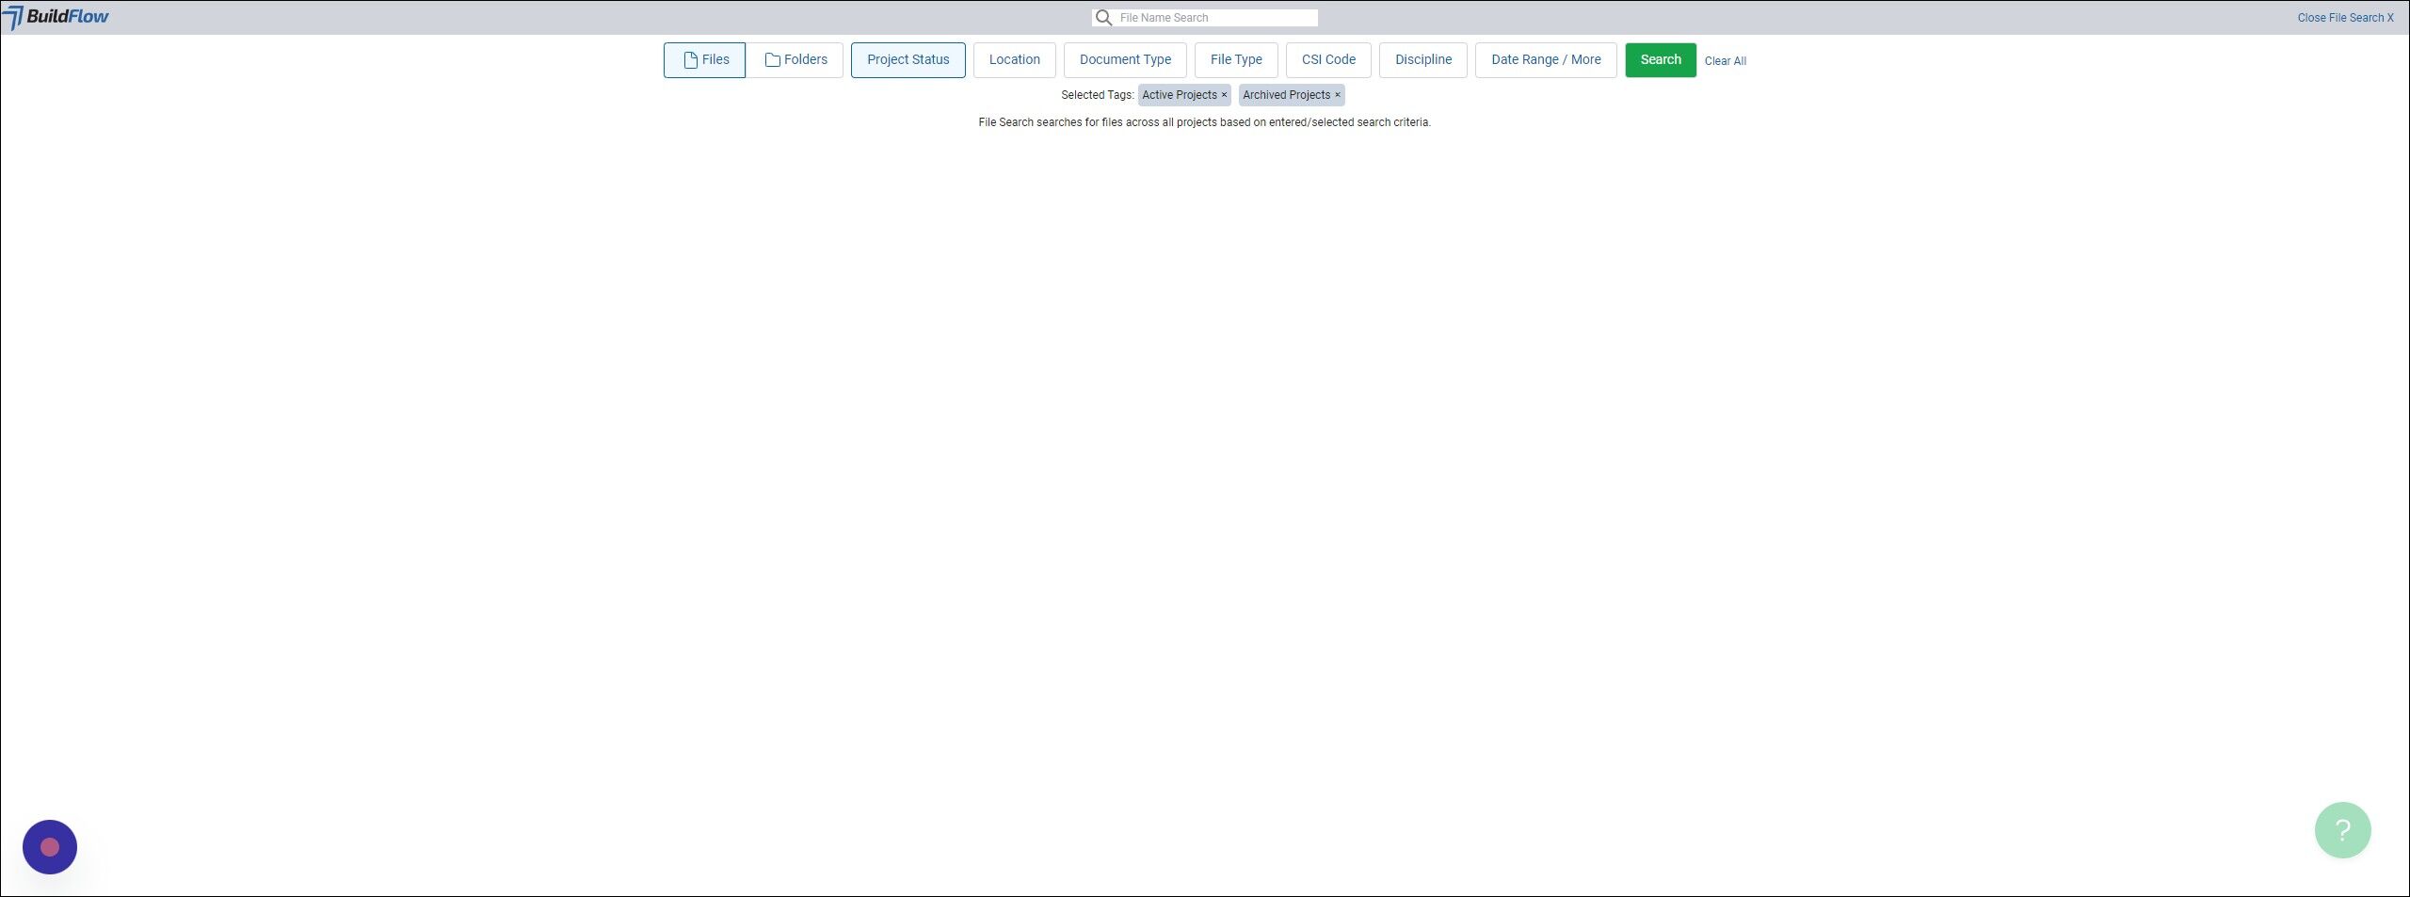Open Date Range / More options
Viewport: 2410px width, 897px height.
(1546, 60)
